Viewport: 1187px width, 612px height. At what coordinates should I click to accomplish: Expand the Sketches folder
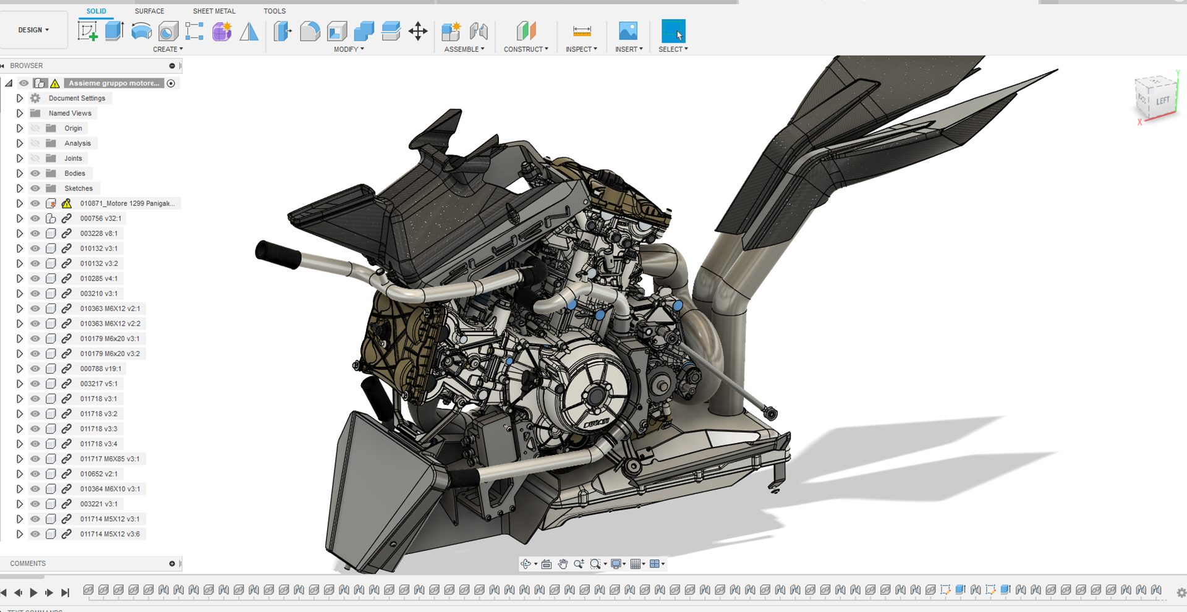click(x=19, y=189)
